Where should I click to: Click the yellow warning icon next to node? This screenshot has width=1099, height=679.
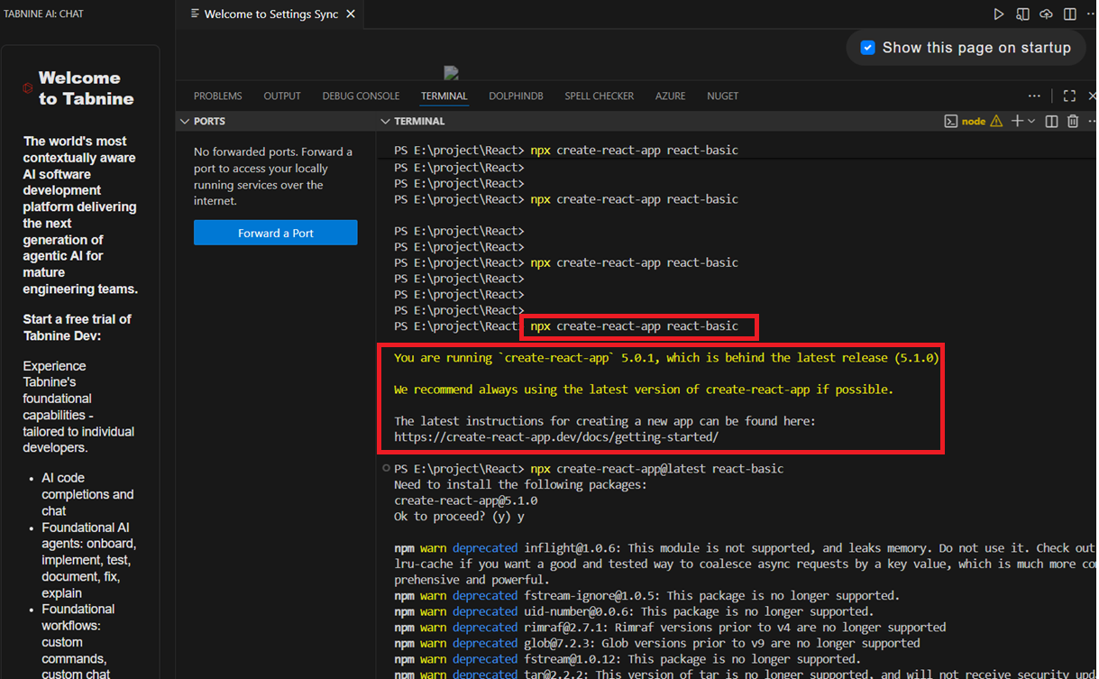[x=996, y=121]
